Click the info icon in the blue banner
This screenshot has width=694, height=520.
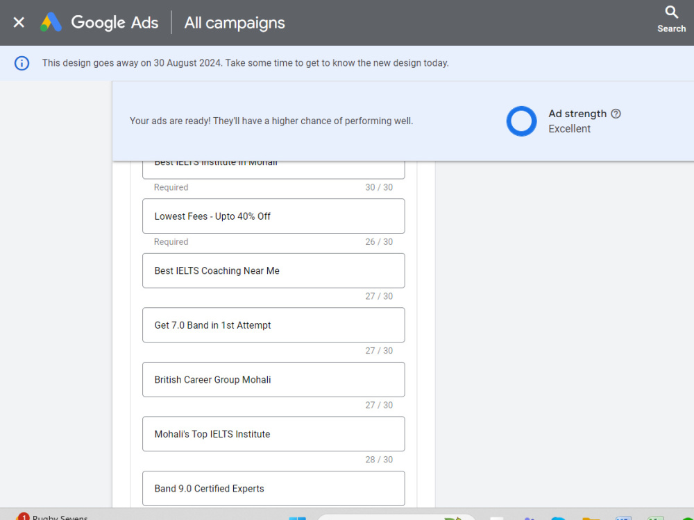pos(22,63)
